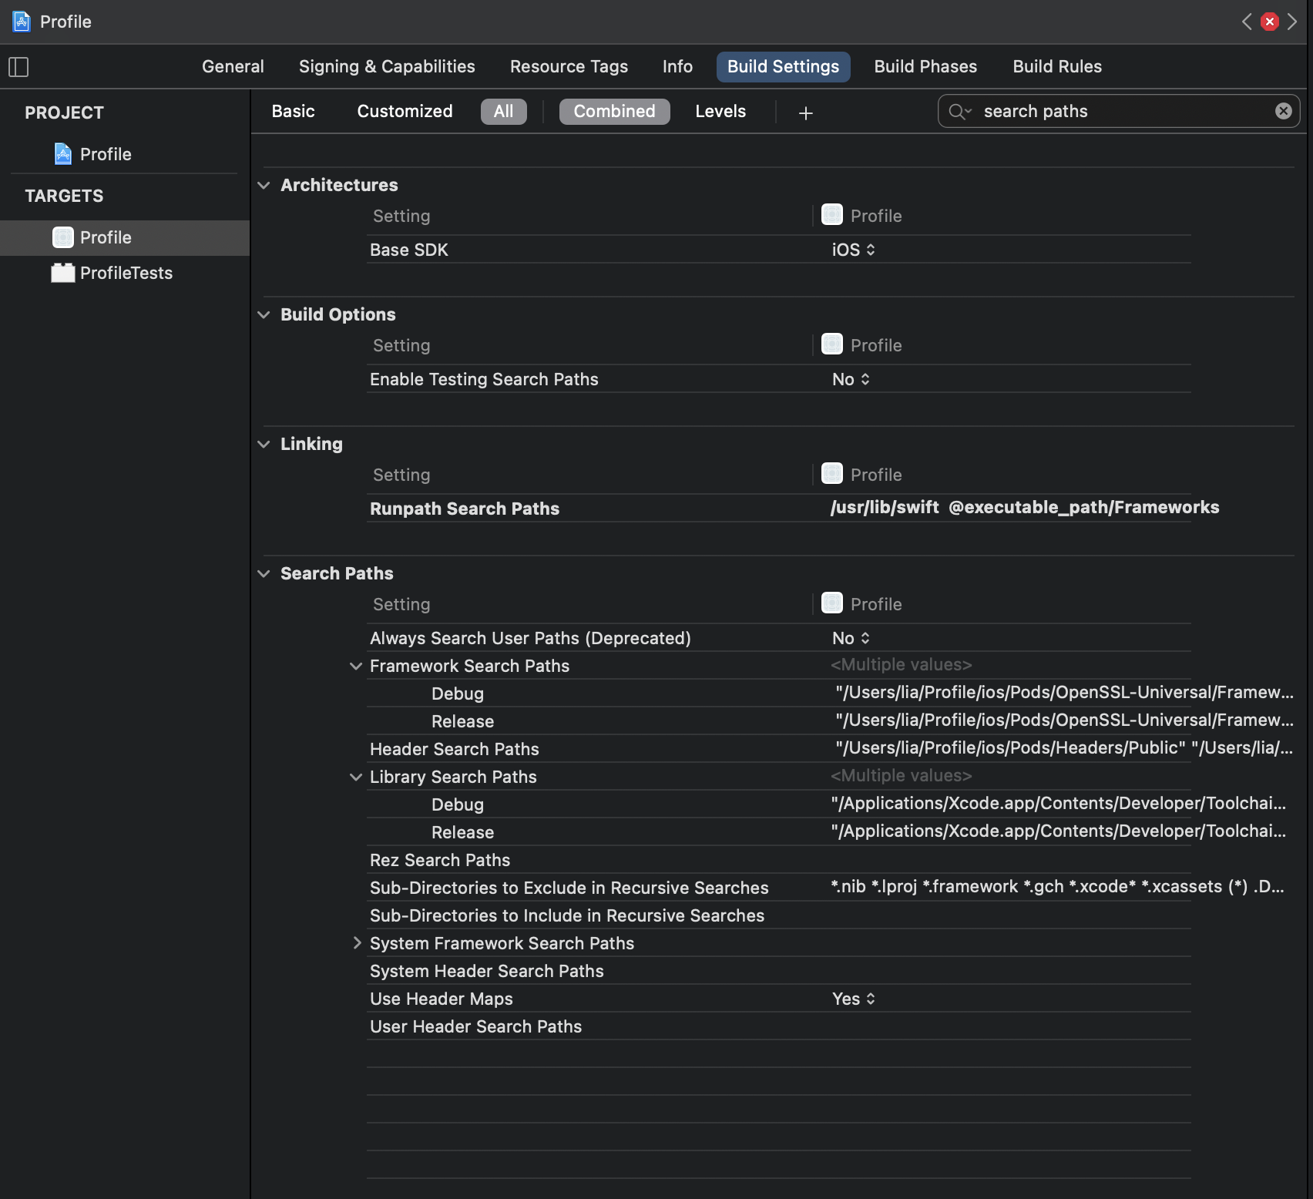Select User Header Search Paths row
Viewport: 1313px width, 1199px height.
pos(778,1026)
